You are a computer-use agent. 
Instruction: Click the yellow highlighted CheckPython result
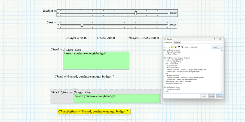pyautogui.click(x=94, y=111)
